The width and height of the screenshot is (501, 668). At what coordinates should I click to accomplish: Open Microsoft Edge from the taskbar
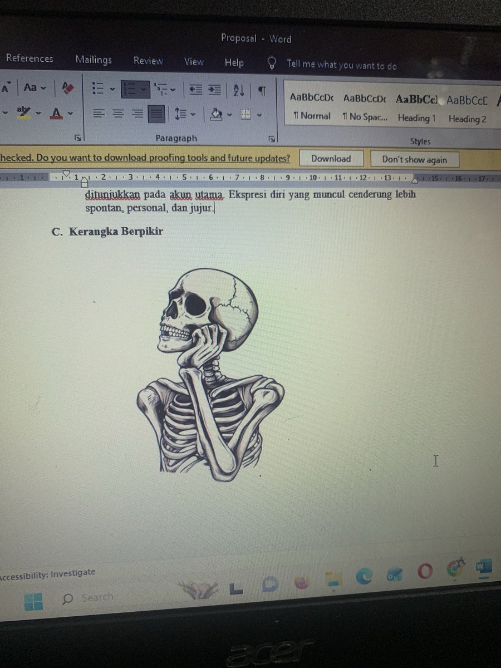(x=364, y=577)
